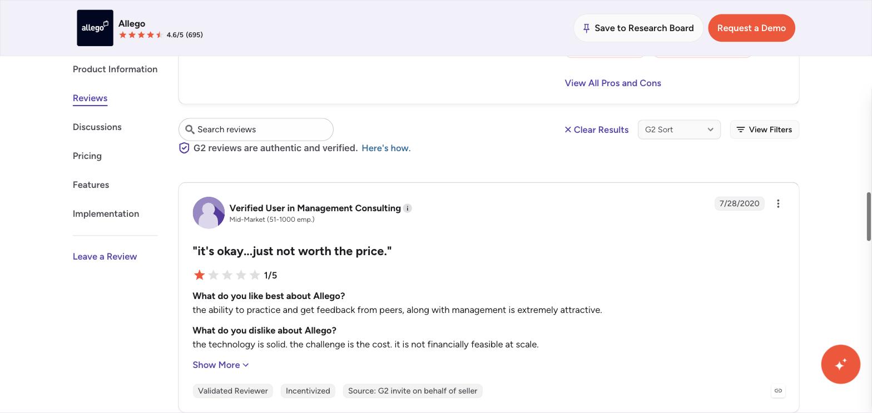Click the "4.6/5 (695)" rating text

click(185, 34)
